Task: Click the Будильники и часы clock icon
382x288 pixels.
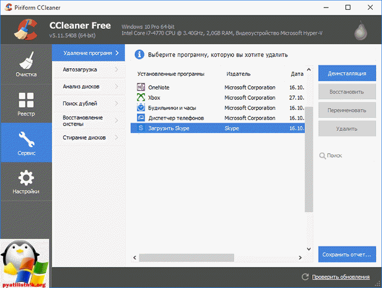Action: pos(141,107)
